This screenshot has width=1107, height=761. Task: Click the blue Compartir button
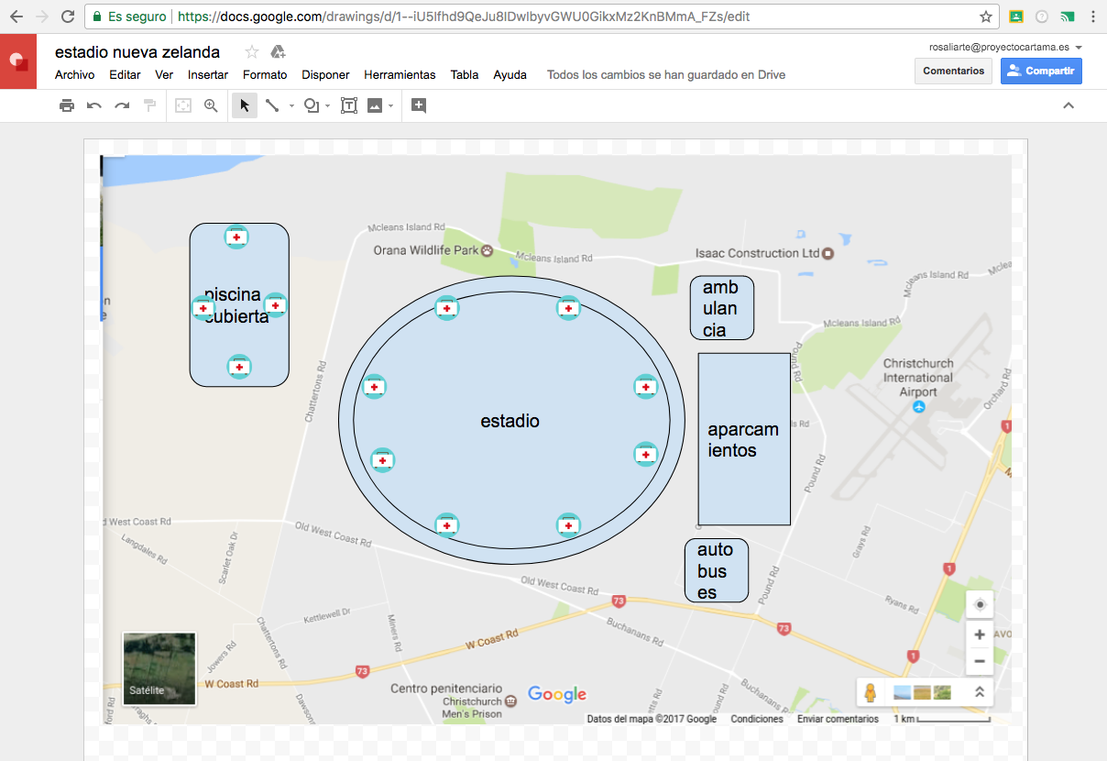pos(1041,71)
